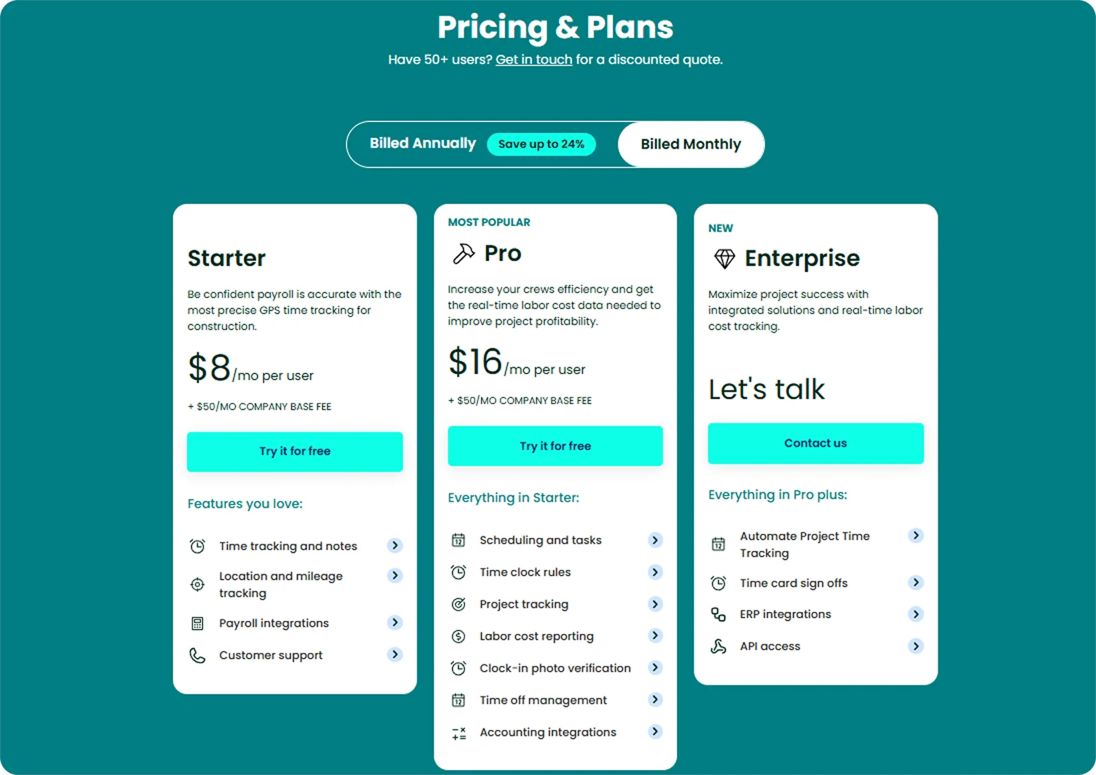Click the dollar icon for Labor cost reporting
The height and width of the screenshot is (775, 1096).
459,636
